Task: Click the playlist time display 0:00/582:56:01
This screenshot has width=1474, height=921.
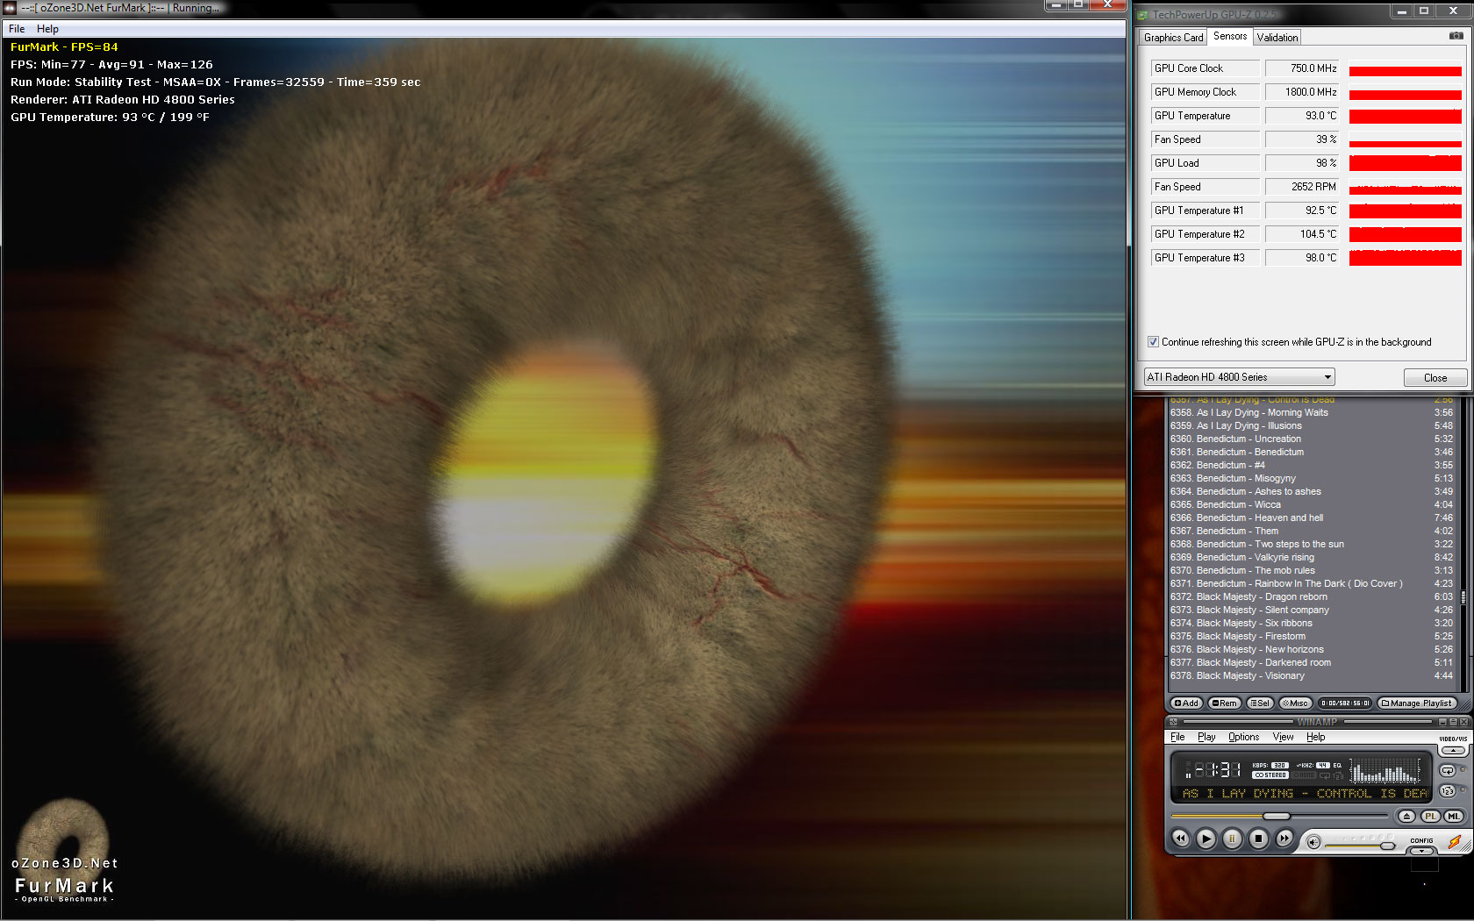Action: coord(1346,703)
